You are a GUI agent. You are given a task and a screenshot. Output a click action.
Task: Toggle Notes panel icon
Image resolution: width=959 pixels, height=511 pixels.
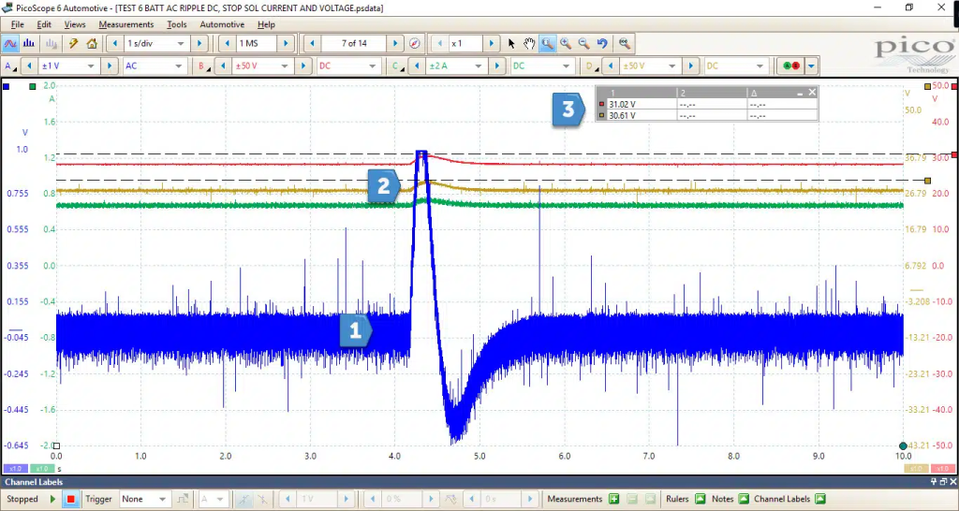tap(743, 500)
